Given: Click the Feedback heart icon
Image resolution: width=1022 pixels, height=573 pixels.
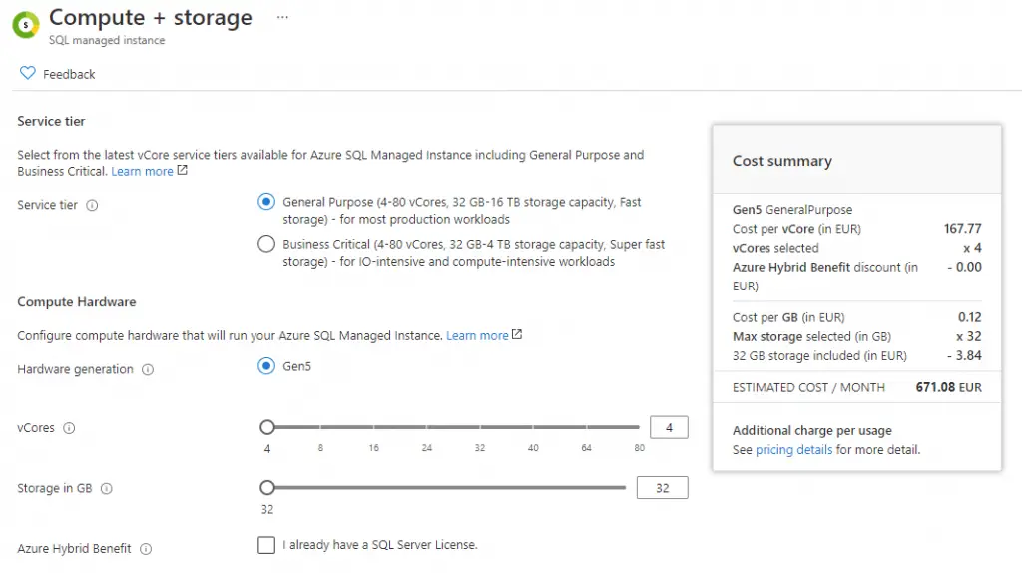Looking at the screenshot, I should coord(27,73).
